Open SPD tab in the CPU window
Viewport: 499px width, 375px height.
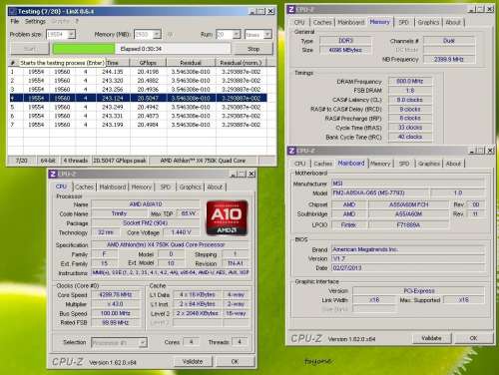tap(166, 187)
